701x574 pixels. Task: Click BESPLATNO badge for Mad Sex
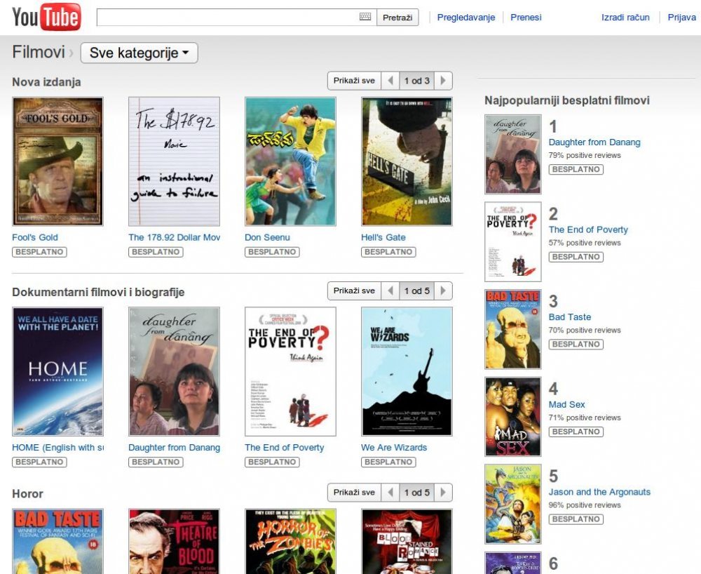(576, 432)
